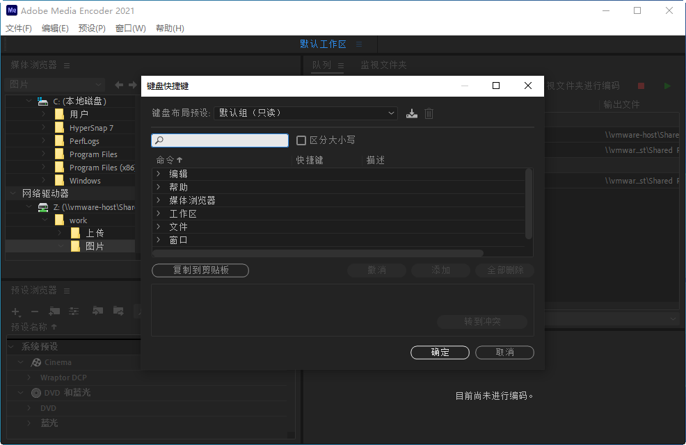
Task: Create a new preset group
Action: click(54, 311)
